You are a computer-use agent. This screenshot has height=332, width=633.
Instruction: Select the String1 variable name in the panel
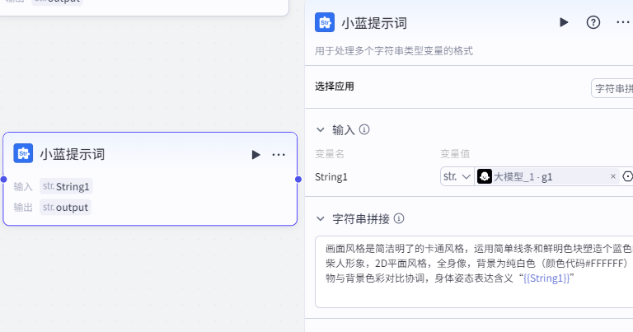click(x=331, y=176)
